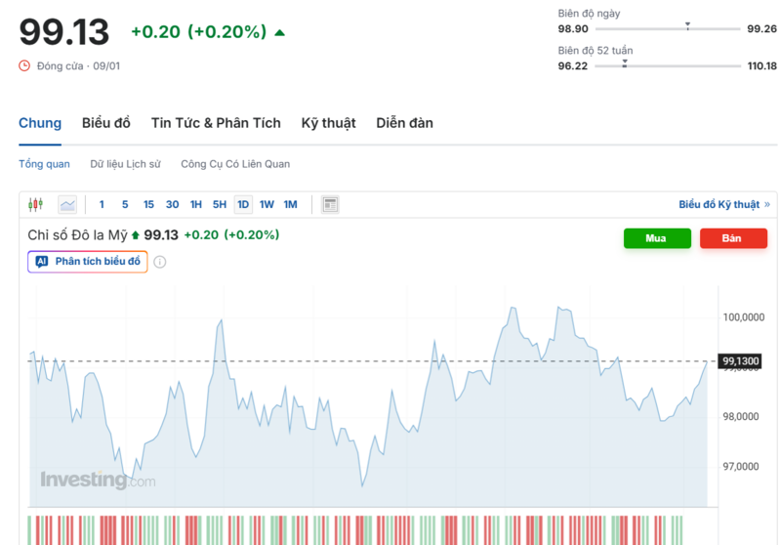Switch to candlestick chart type icon
Image resolution: width=781 pixels, height=545 pixels.
pos(36,204)
